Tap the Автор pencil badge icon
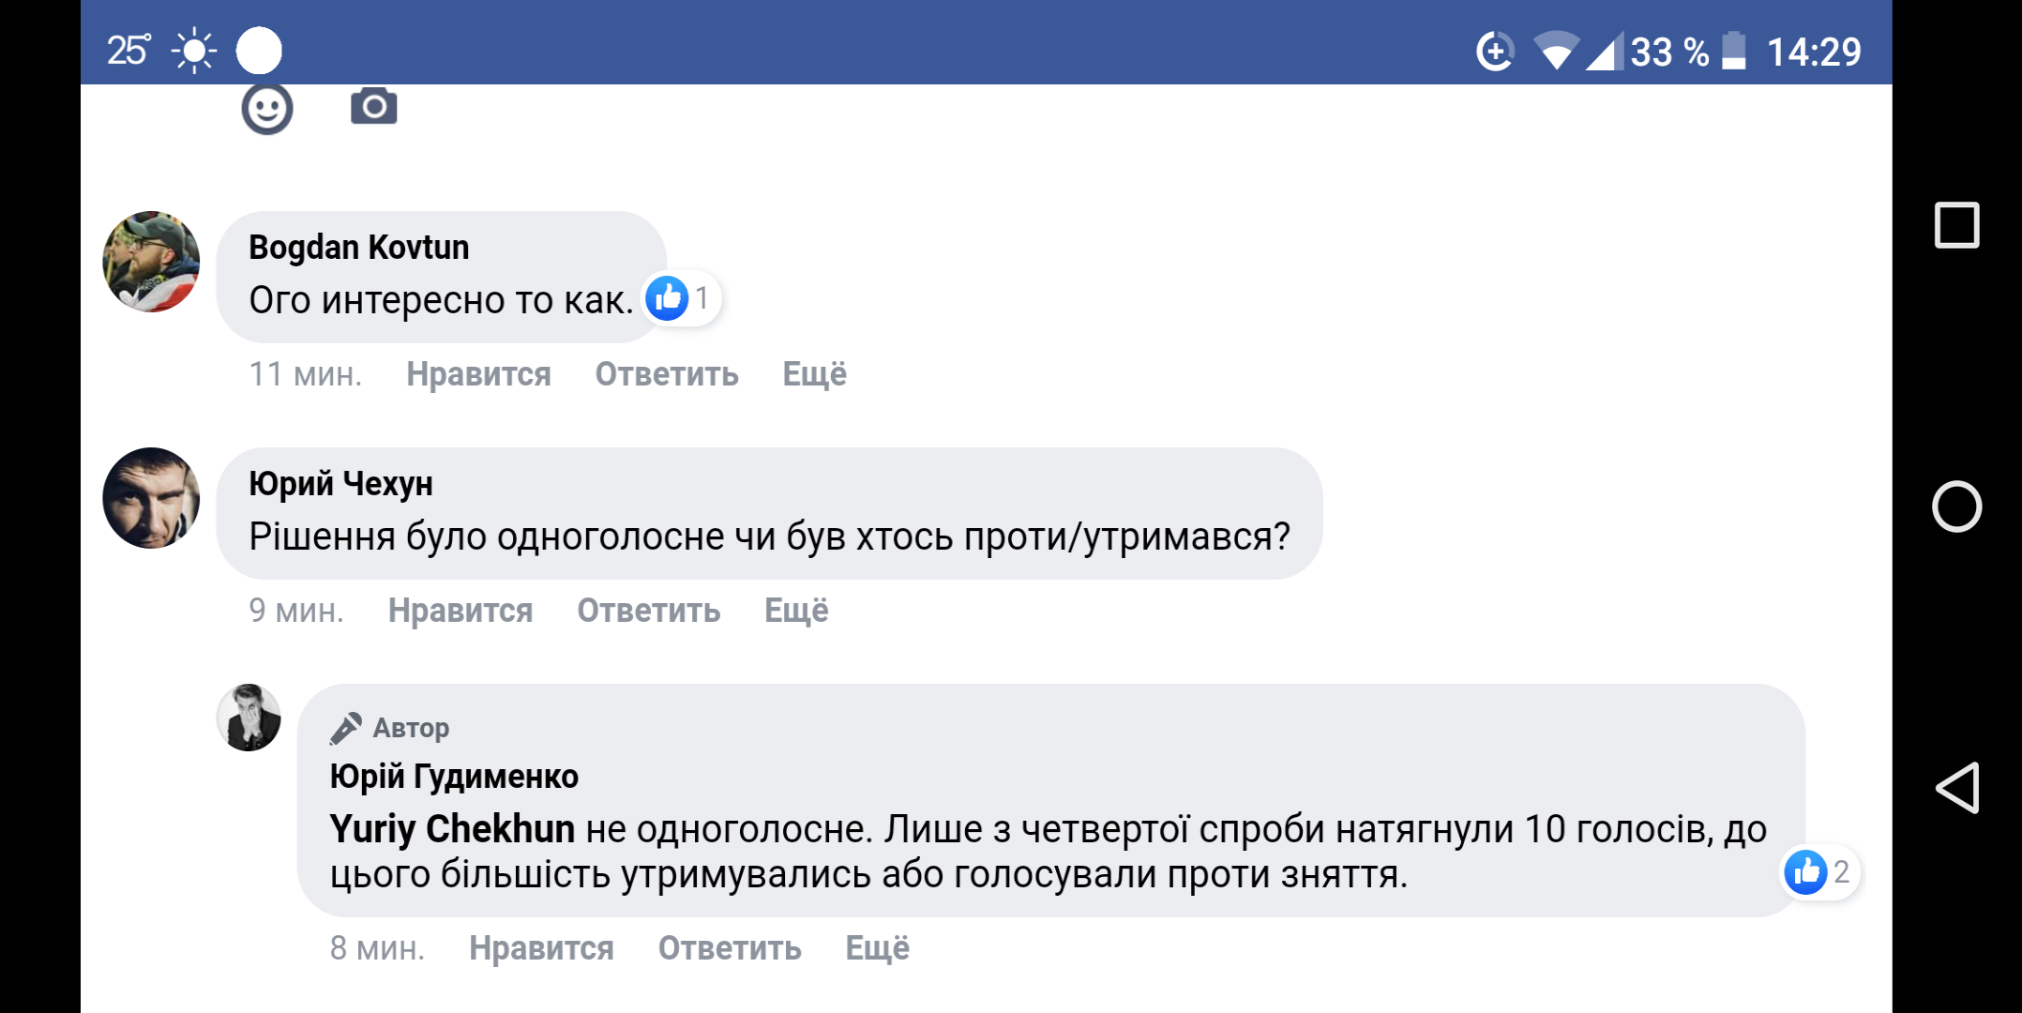The height and width of the screenshot is (1013, 2022). coord(346,728)
